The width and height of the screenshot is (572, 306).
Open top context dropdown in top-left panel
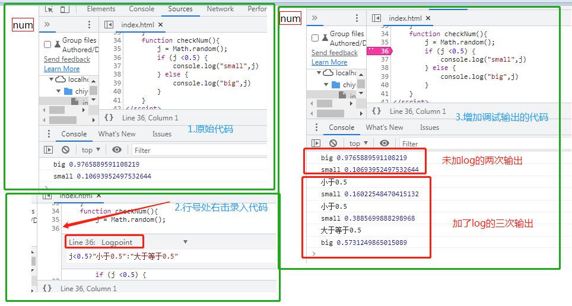[x=91, y=150]
